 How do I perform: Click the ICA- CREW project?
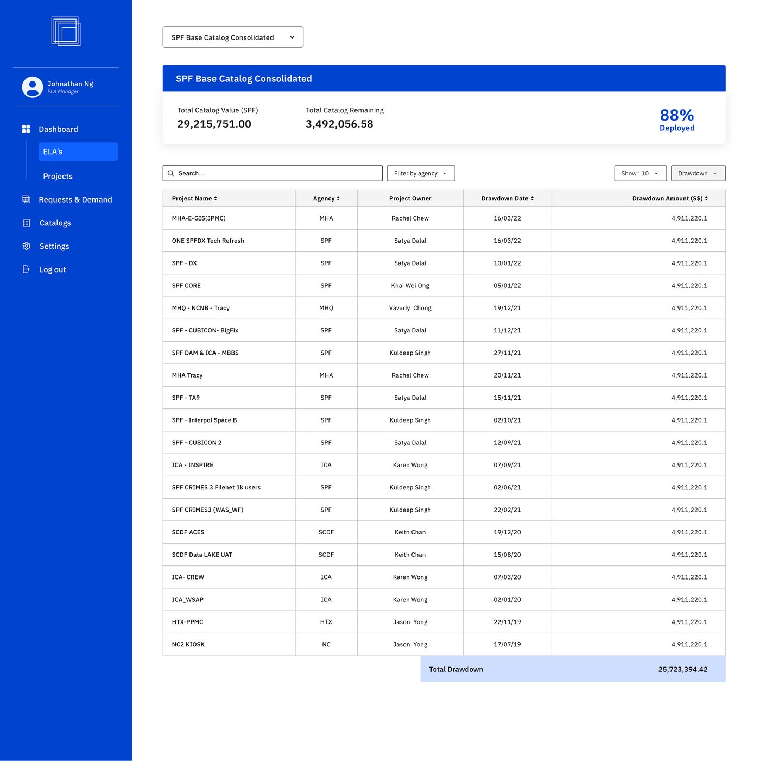(188, 577)
